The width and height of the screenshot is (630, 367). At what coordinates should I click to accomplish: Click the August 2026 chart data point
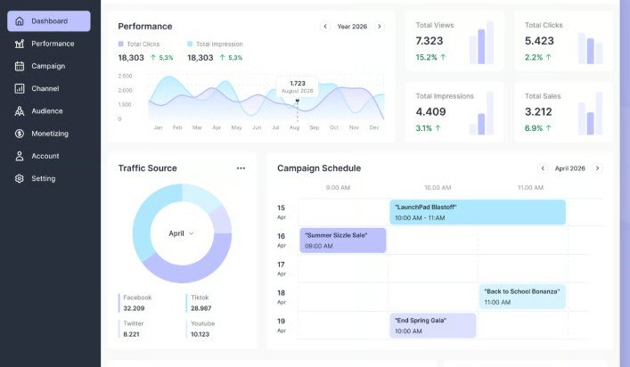tap(298, 102)
